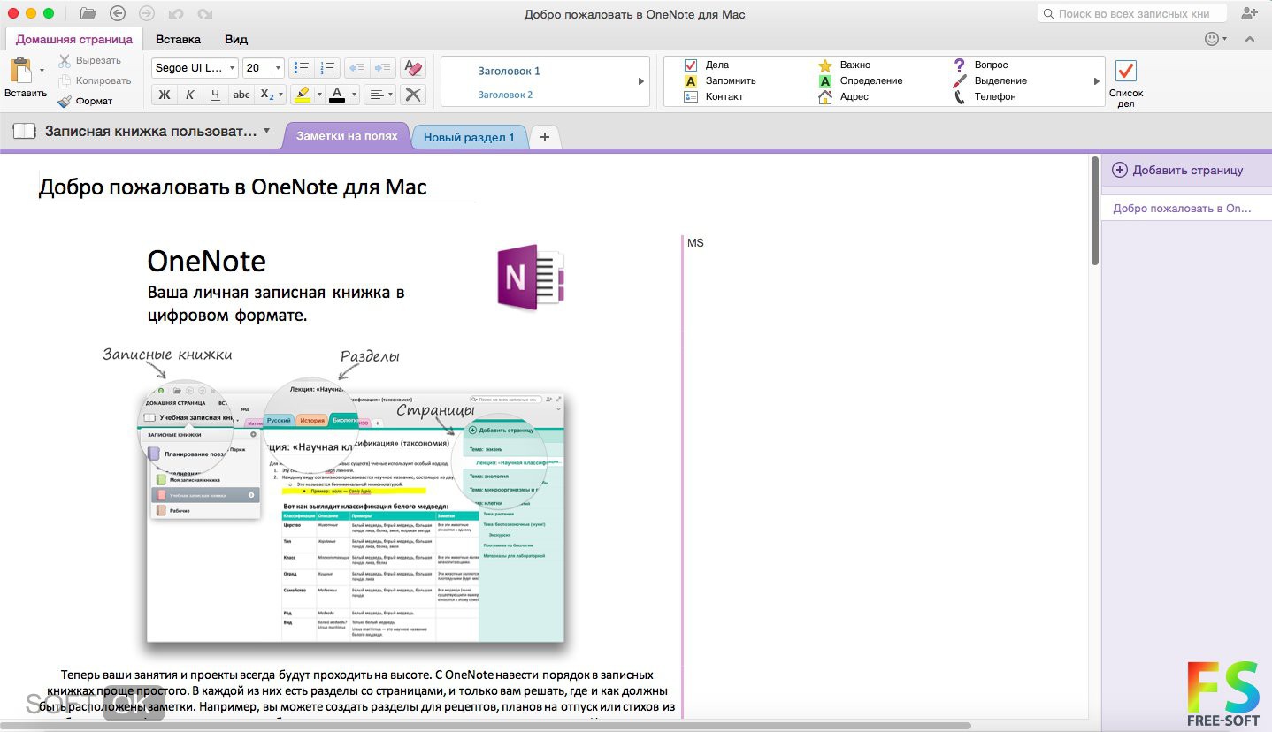
Task: Insert a numbered list
Action: [x=327, y=68]
